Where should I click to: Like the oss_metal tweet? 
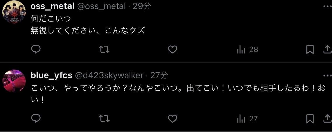click(172, 50)
